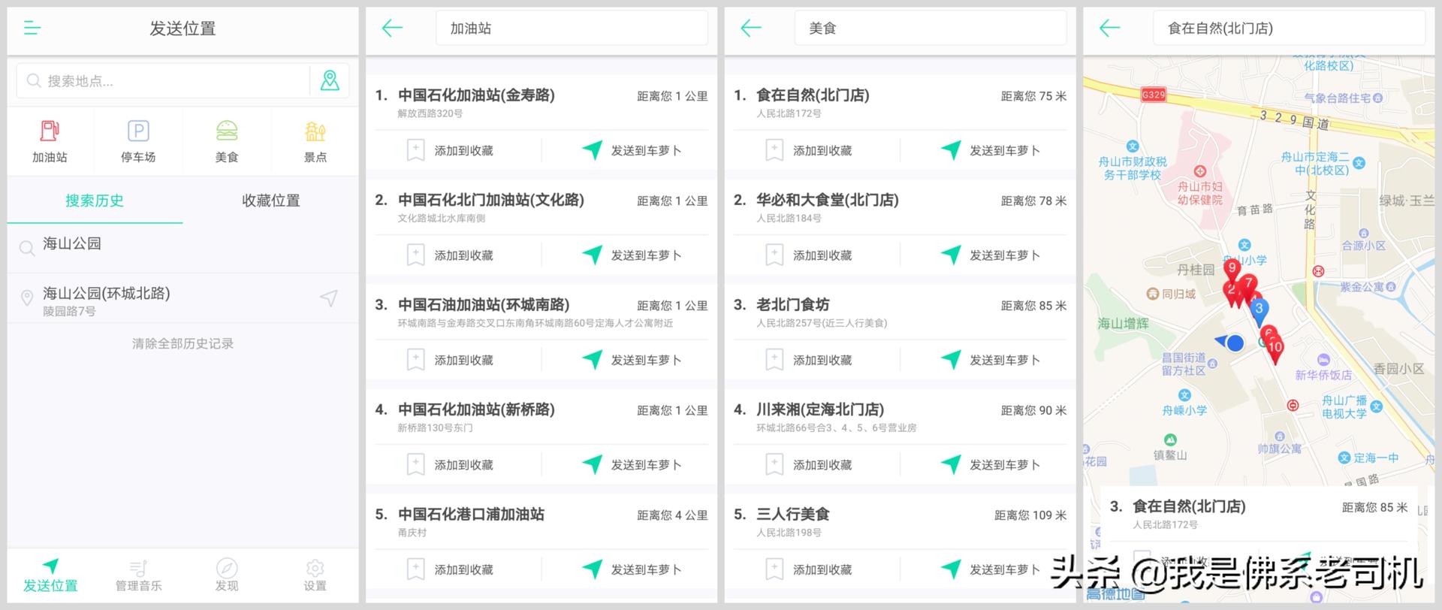Image resolution: width=1442 pixels, height=610 pixels.
Task: Select red map pin number 7
Action: (1249, 284)
